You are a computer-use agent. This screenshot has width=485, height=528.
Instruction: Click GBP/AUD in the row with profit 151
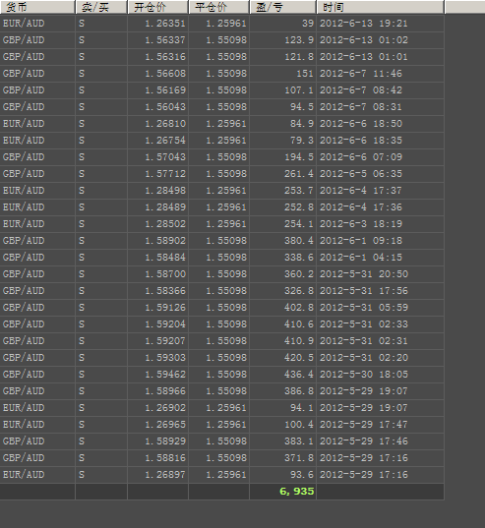tap(24, 74)
